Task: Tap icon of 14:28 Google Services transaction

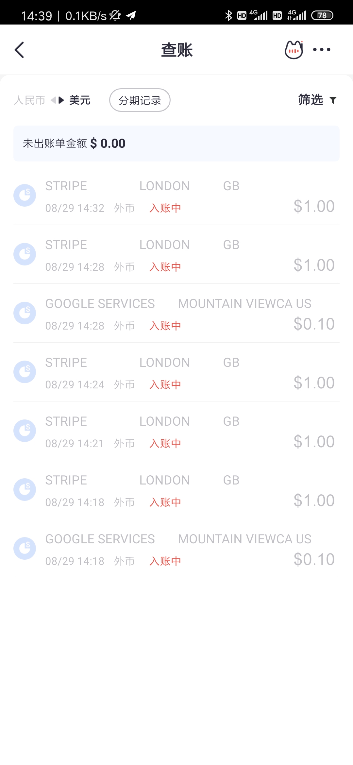Action: pos(25,313)
